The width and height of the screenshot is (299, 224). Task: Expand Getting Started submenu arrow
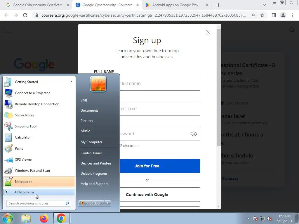(71, 82)
